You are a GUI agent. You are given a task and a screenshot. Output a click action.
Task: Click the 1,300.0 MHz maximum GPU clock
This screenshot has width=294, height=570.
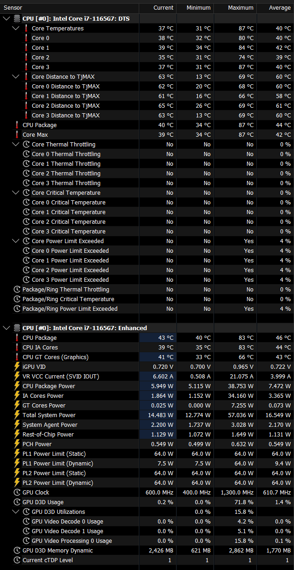(237, 492)
